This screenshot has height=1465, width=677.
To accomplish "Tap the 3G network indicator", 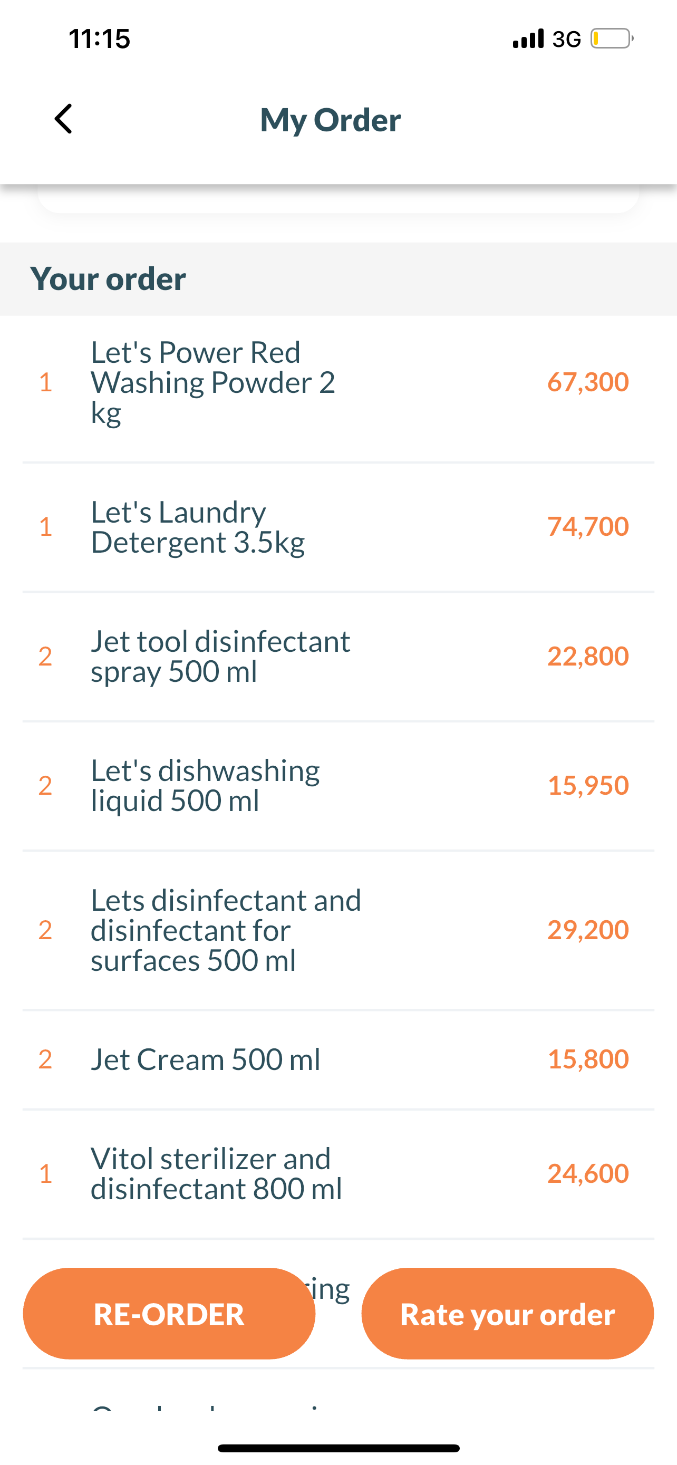I will tap(566, 39).
